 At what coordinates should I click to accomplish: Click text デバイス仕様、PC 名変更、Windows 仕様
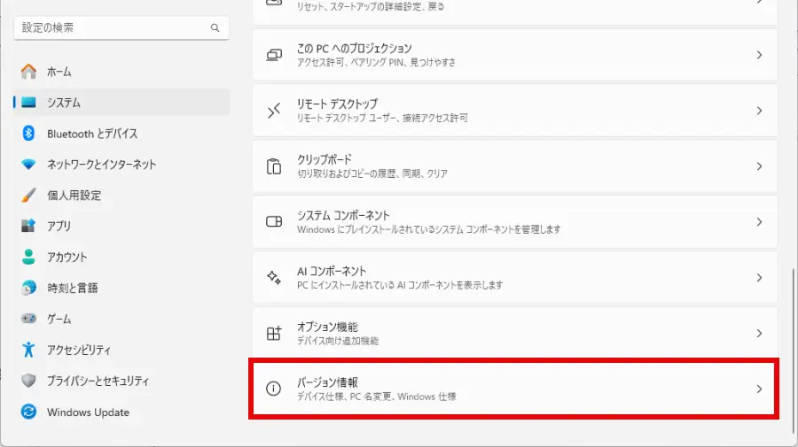[x=376, y=397]
